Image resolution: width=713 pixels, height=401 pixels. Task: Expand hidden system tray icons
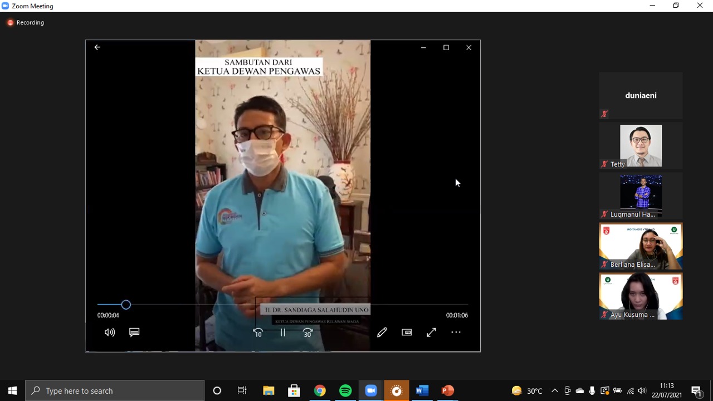point(554,390)
